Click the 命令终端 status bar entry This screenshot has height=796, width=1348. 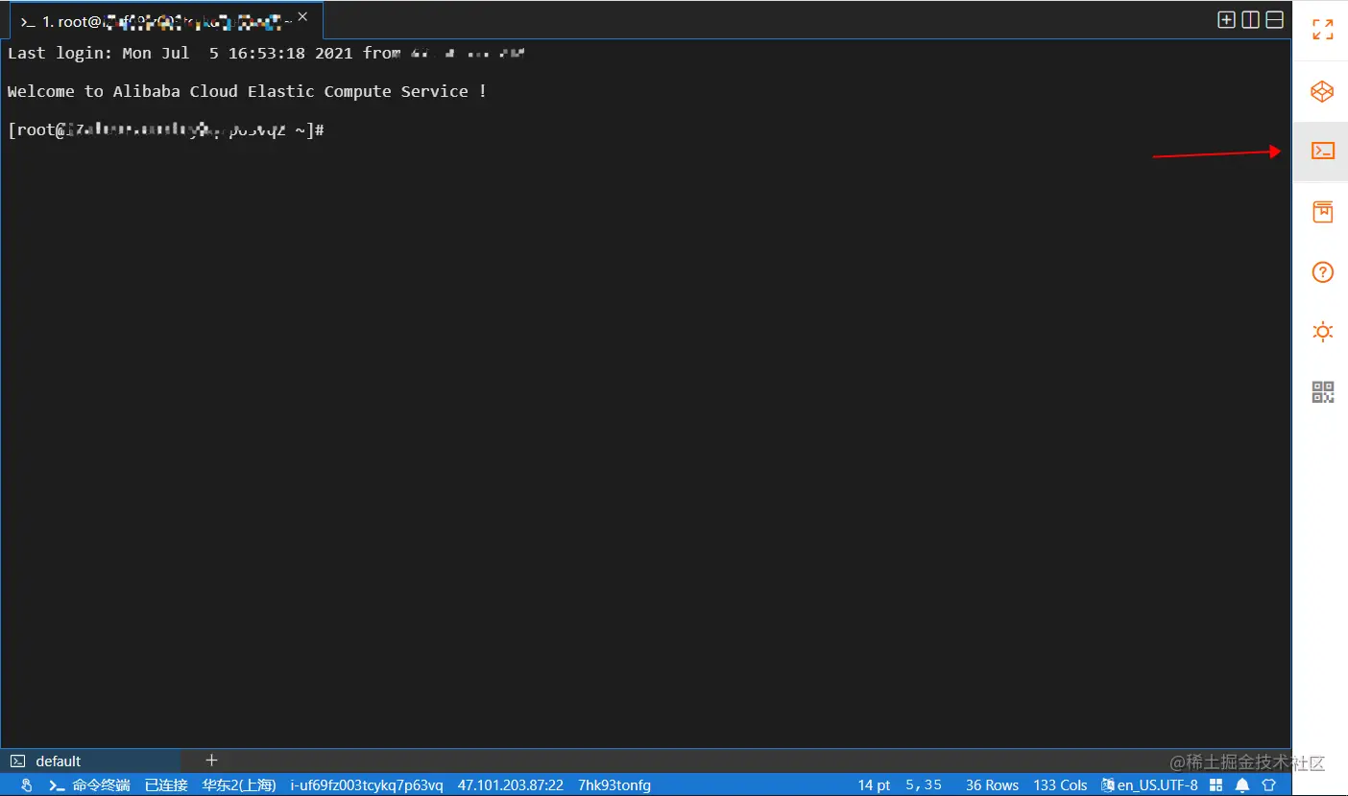(89, 785)
